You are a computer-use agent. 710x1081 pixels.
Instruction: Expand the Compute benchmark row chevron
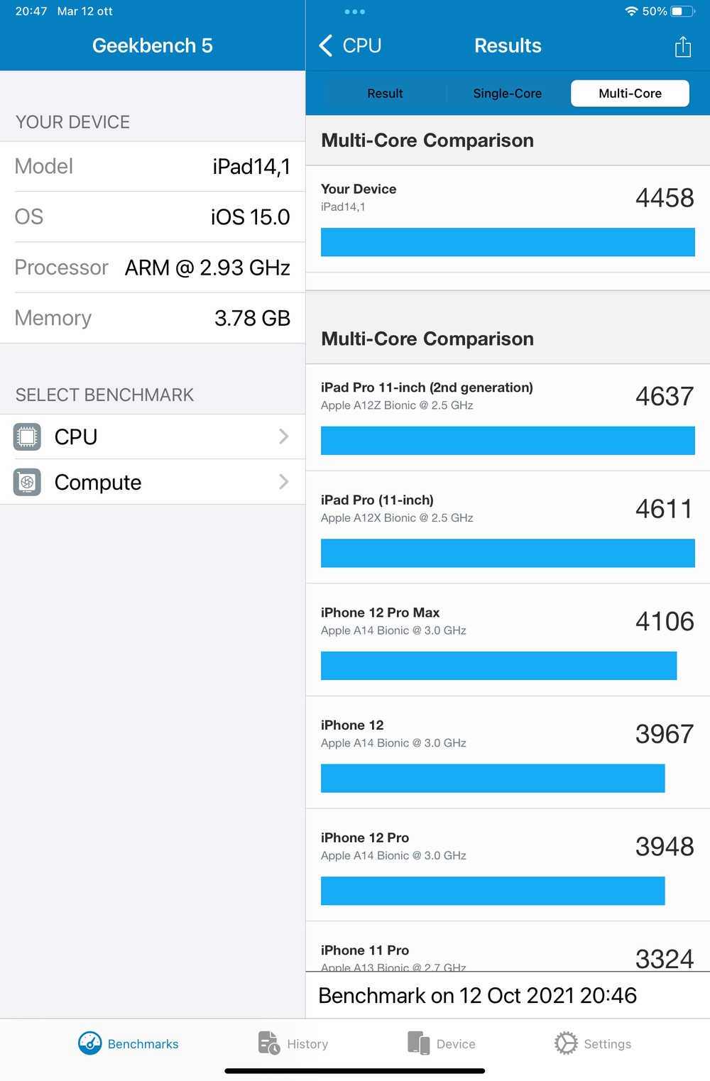284,482
